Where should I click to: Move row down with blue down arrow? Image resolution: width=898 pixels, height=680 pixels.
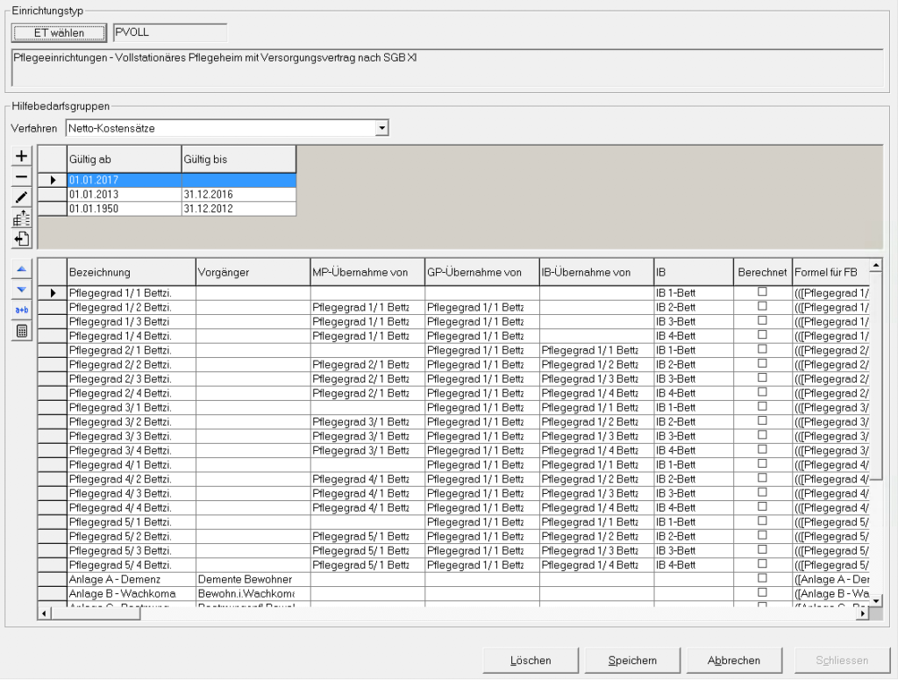click(x=22, y=289)
